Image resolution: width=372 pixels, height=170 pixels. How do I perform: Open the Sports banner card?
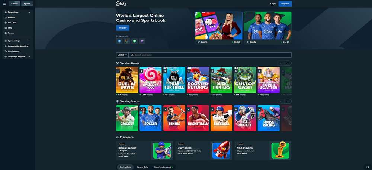pyautogui.click(x=267, y=28)
